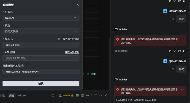Click the Builder icon above the expanded error
Screen dimensions: 190x103
[x=116, y=79]
